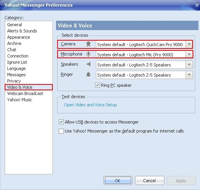The width and height of the screenshot is (200, 190).
Task: Open Speakers combo box showing Z-5 Speakers
Action: (x=144, y=65)
